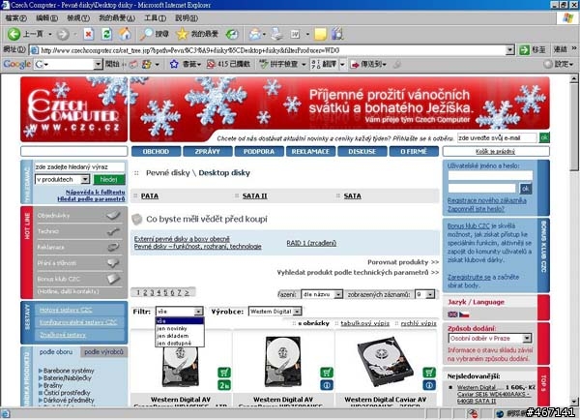Click the Czech Computer logo

[x=74, y=109]
